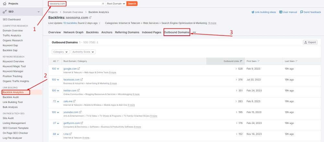Sort by Last Seen column icon
The width and height of the screenshot is (324, 142).
point(296,61)
